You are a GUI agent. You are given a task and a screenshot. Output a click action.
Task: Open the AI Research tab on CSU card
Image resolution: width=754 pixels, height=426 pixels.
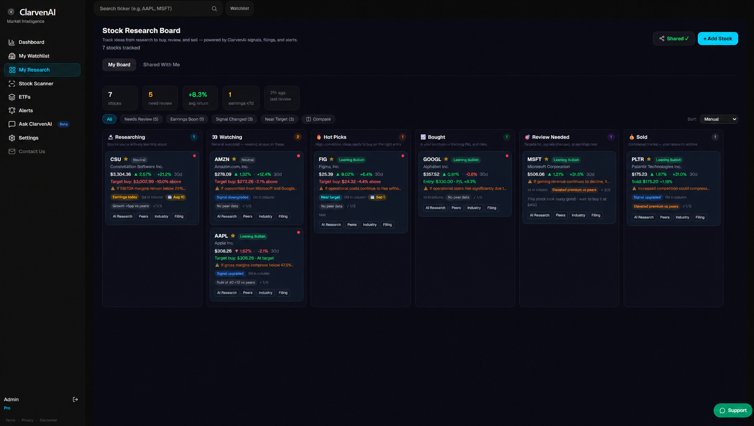click(x=123, y=216)
